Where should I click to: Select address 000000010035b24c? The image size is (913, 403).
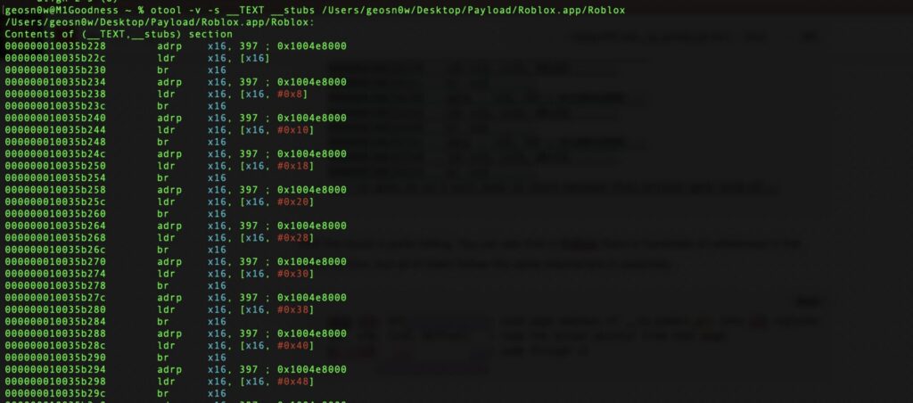click(56, 154)
